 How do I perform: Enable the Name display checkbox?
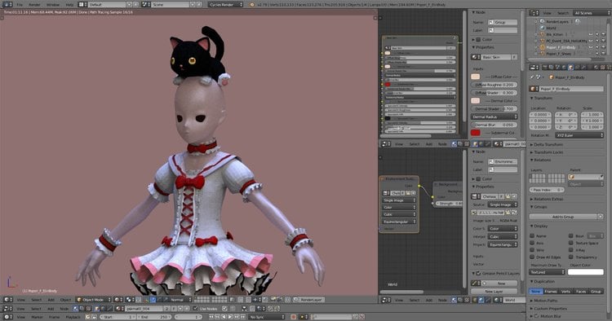[x=532, y=236]
